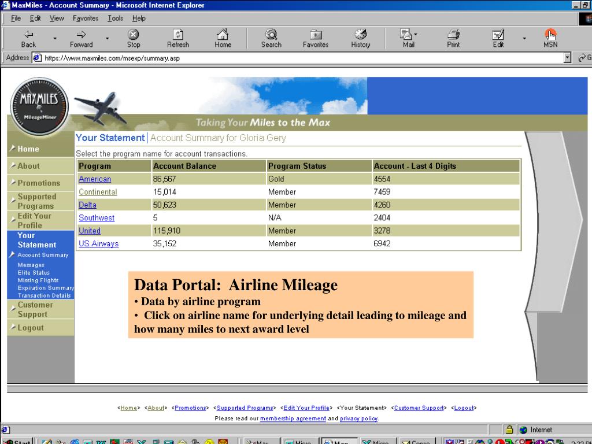Open the Favorites menu
Image resolution: width=592 pixels, height=444 pixels.
[86, 18]
